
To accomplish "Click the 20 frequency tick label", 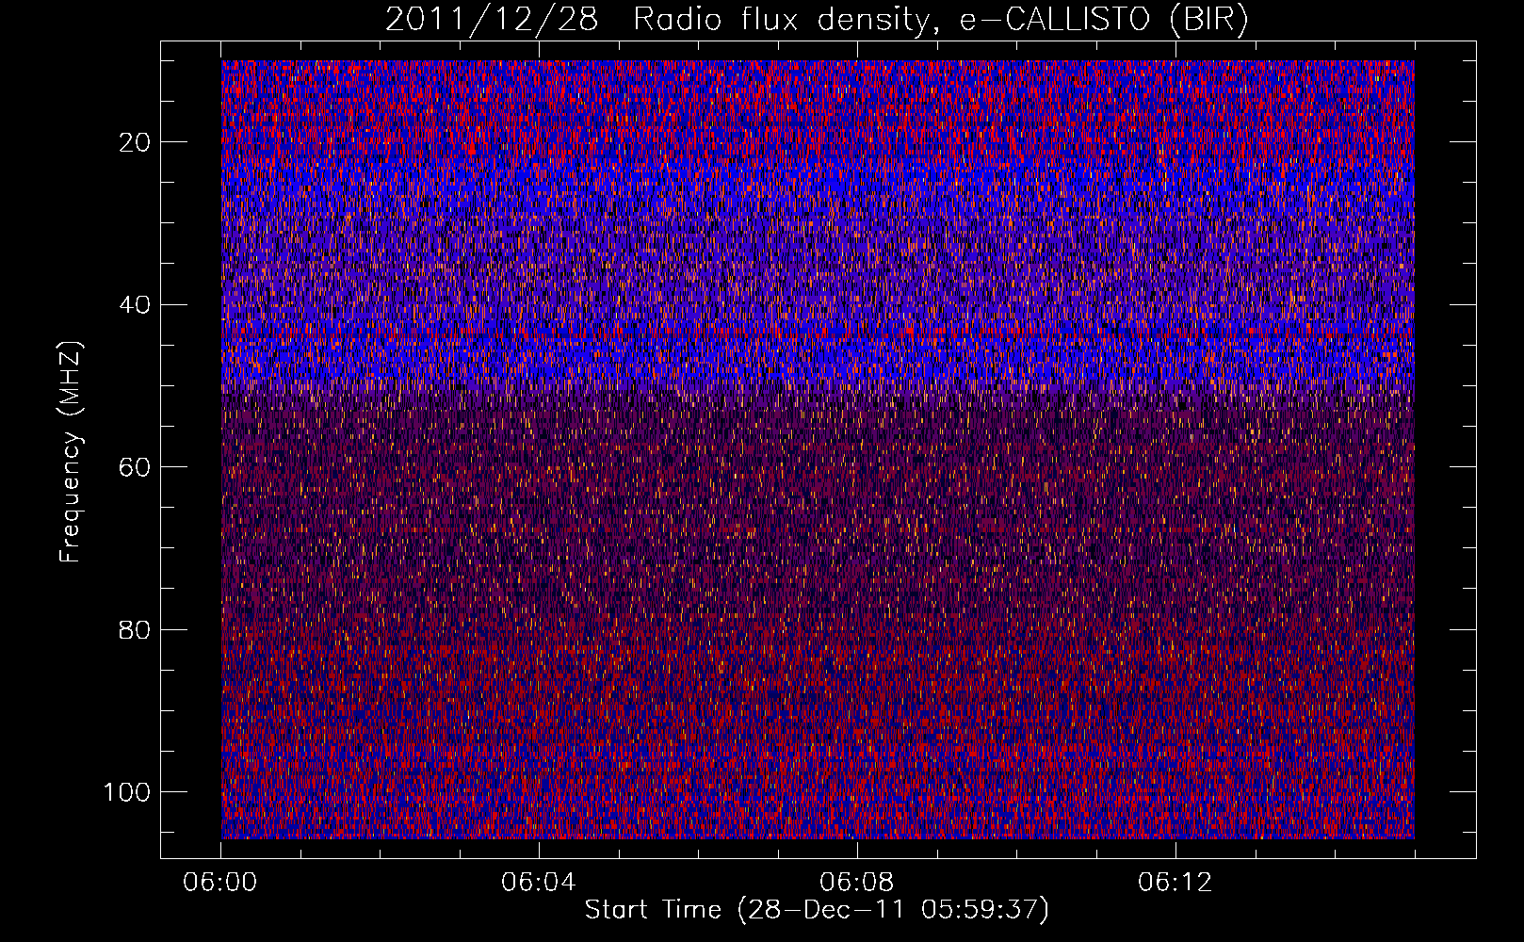I will pyautogui.click(x=134, y=142).
